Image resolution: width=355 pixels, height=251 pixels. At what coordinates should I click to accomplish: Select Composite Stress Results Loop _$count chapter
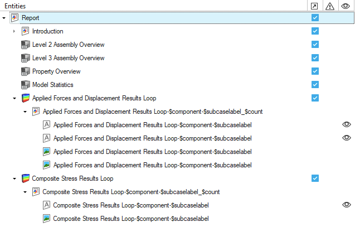click(131, 192)
